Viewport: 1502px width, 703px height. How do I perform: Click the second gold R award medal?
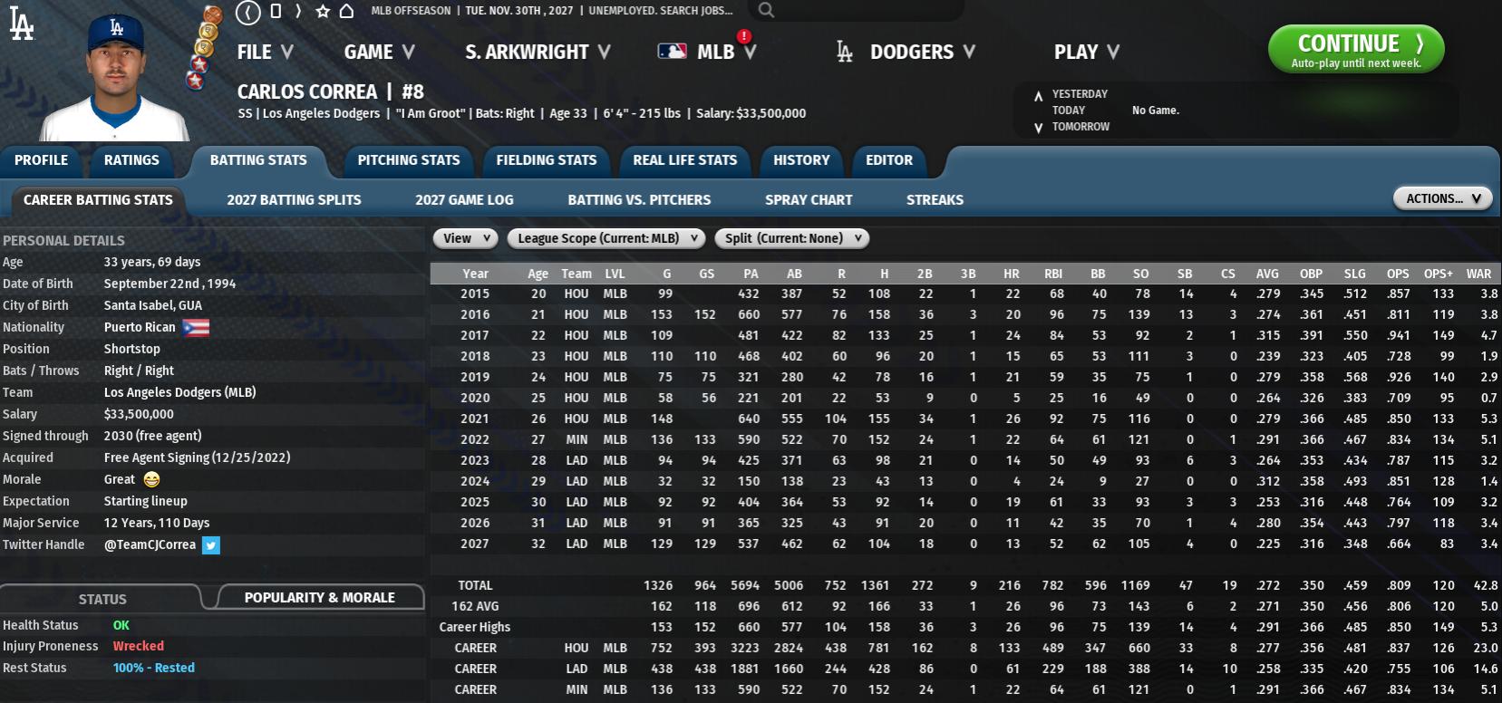(204, 48)
